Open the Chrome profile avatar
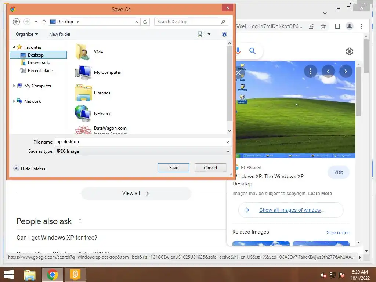The image size is (376, 282). click(350, 26)
